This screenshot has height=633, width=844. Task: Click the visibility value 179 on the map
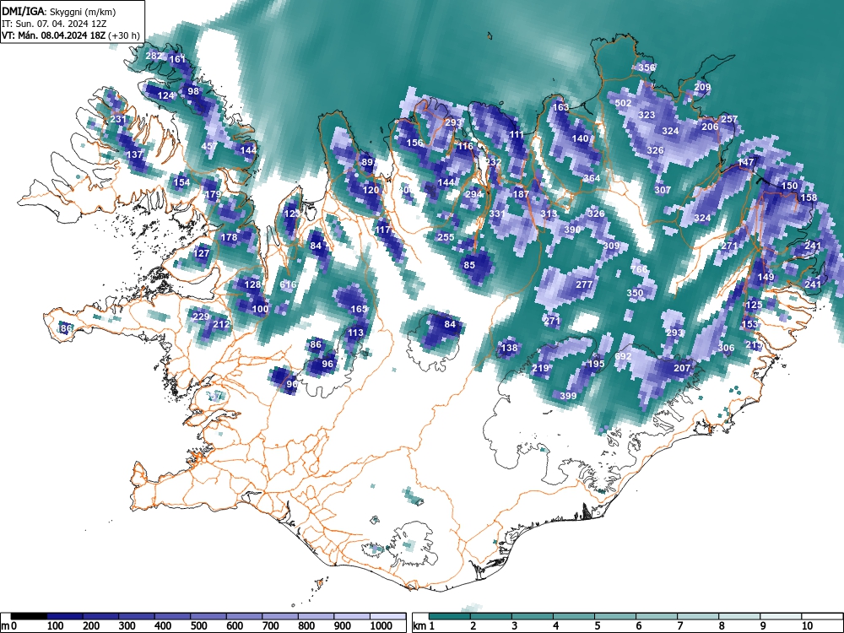pyautogui.click(x=214, y=194)
